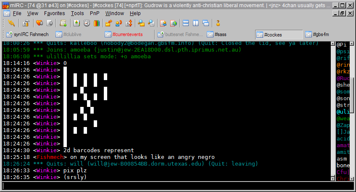Image resolution: width=356 pixels, height=192 pixels.
Task: Click chat scrollbar down arrow
Action: click(333, 179)
